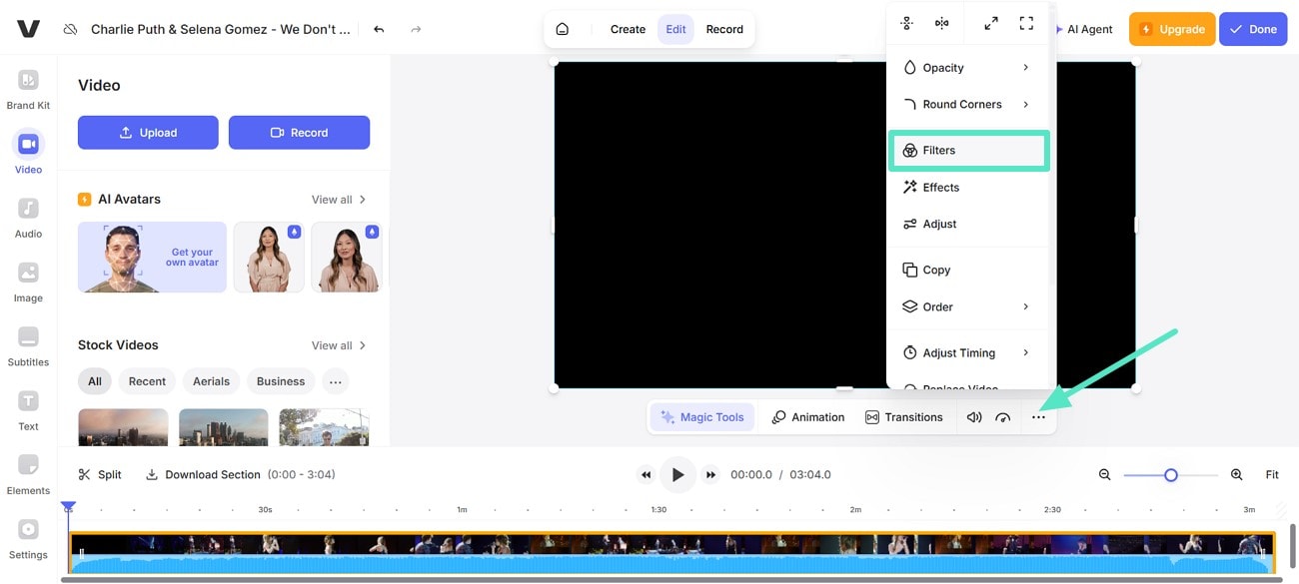The image size is (1299, 584).
Task: Choose Filters from the context menu
Action: coord(967,150)
